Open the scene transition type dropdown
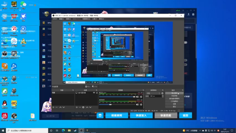Viewport: 236px width, 133px height. [153, 93]
